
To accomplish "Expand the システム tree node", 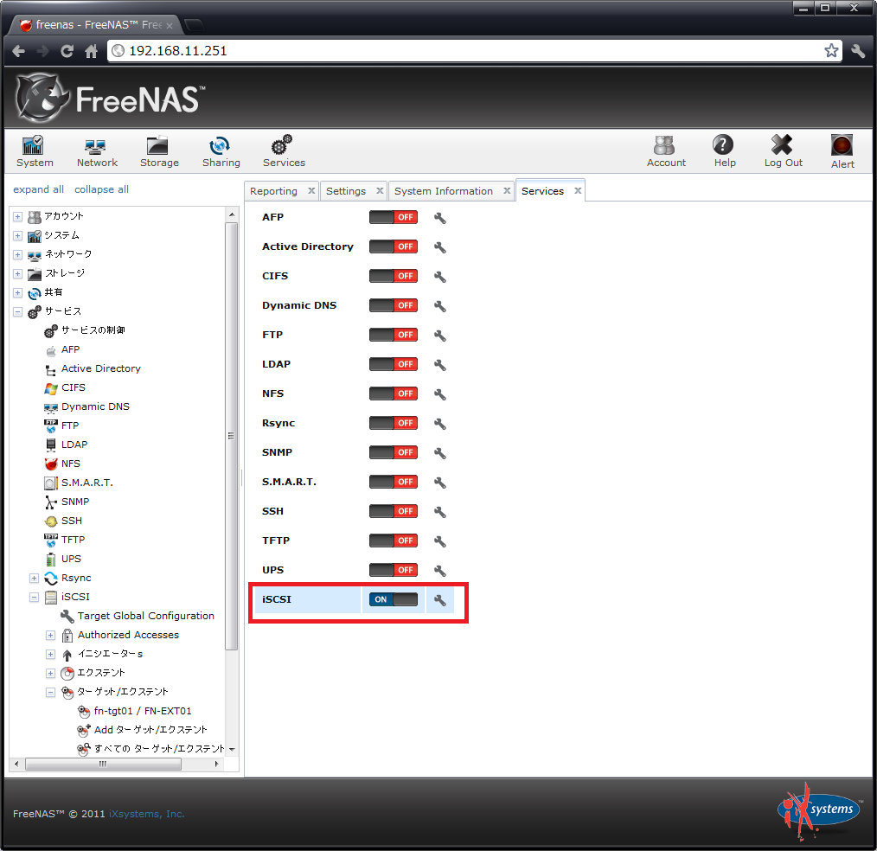I will coord(18,235).
